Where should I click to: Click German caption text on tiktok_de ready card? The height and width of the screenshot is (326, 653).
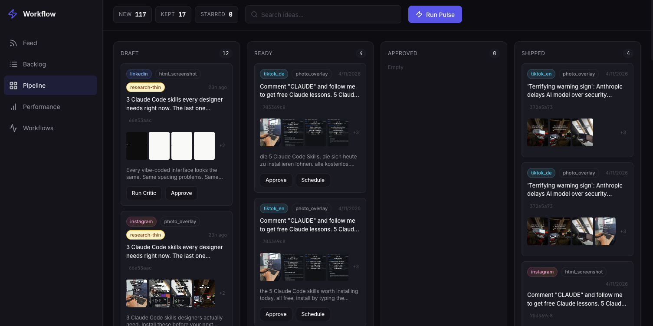(x=308, y=160)
